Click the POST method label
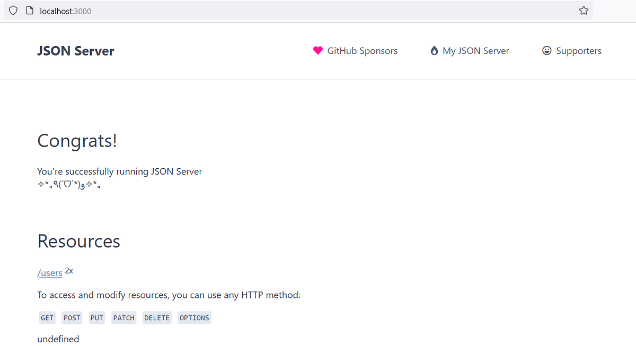Viewport: 636px width, 346px height. pos(72,318)
